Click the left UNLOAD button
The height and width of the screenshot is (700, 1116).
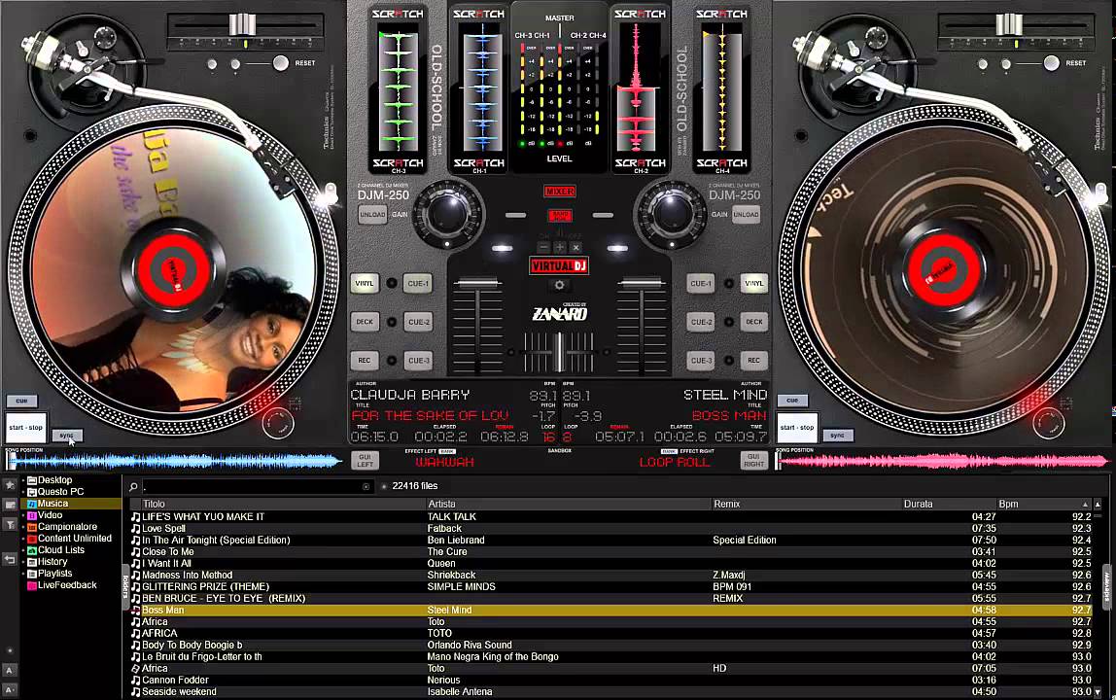click(372, 214)
